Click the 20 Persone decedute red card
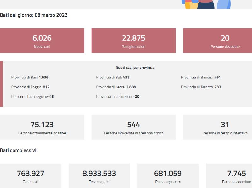The width and height of the screenshot is (252, 188). click(218, 40)
